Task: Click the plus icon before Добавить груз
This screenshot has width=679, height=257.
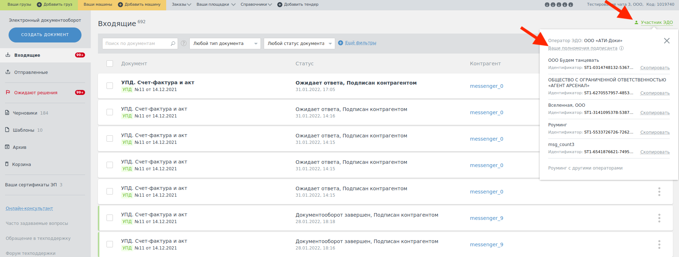Action: [39, 5]
